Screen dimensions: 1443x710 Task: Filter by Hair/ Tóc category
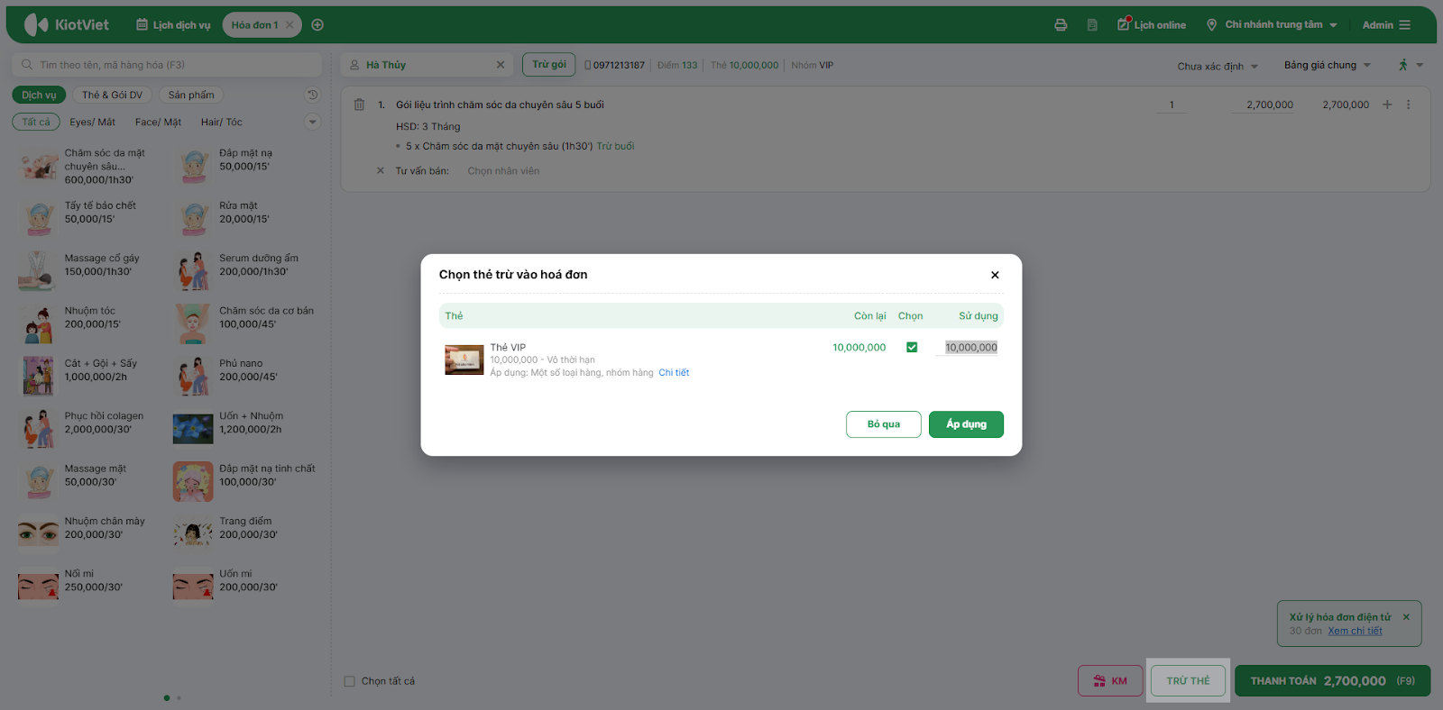[222, 122]
